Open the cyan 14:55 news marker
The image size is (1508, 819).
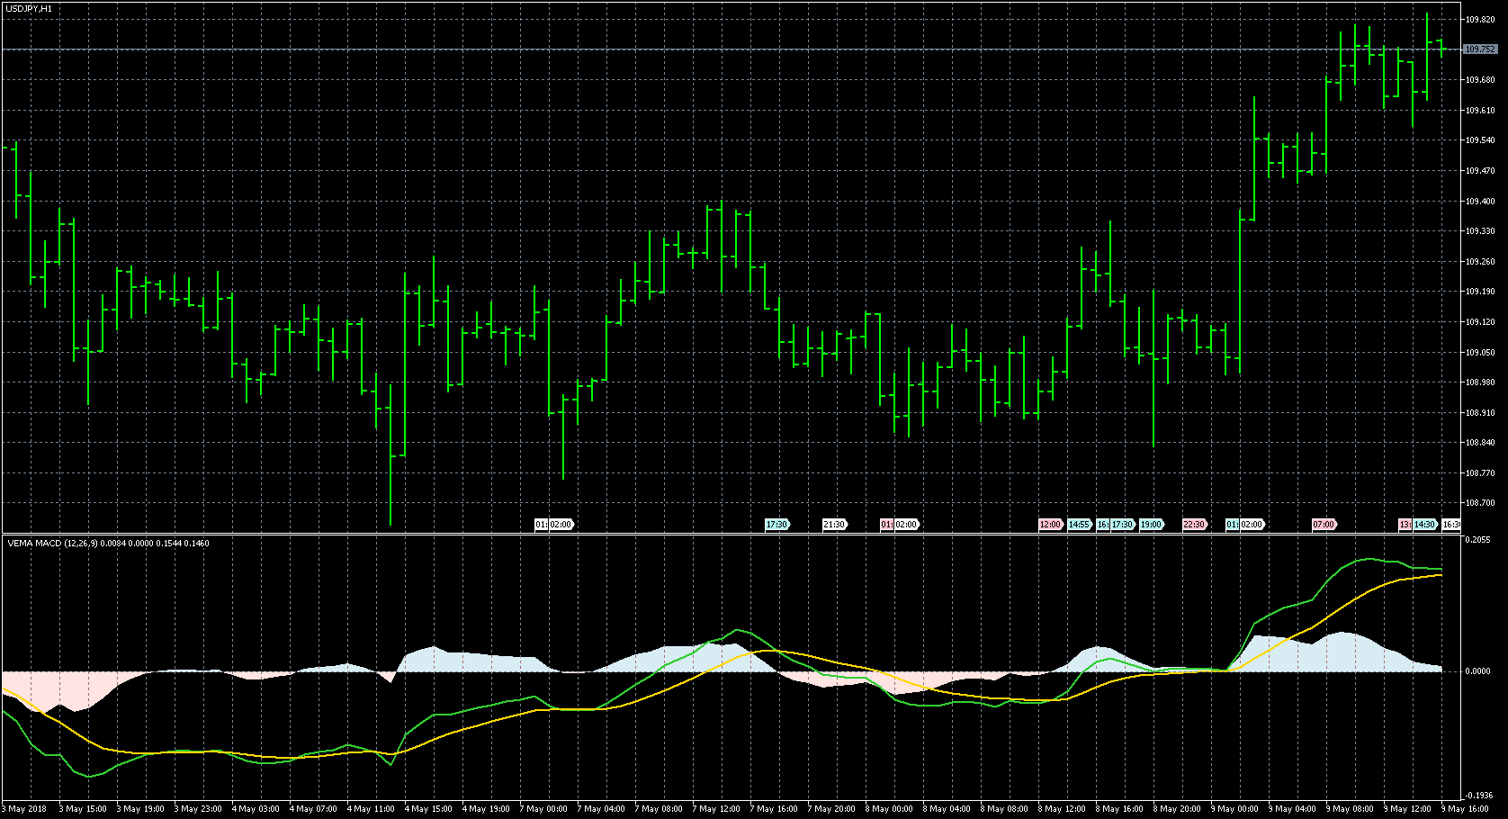[1079, 525]
